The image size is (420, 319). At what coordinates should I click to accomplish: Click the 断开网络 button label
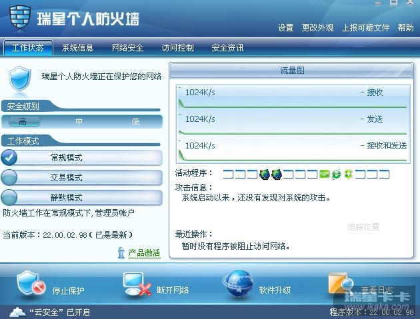[x=173, y=290]
